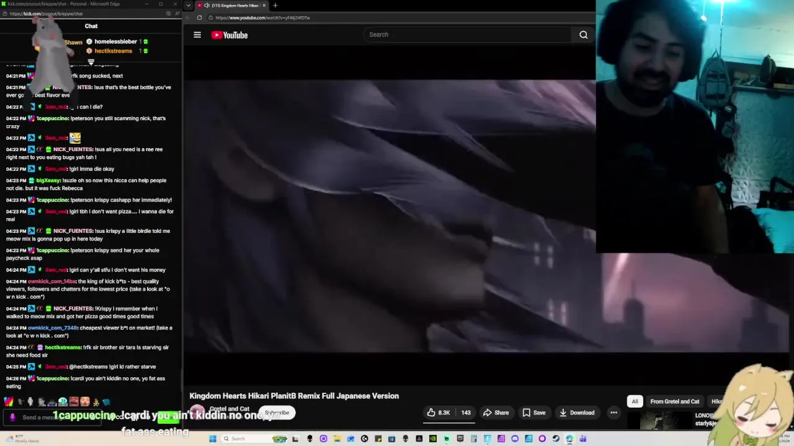Click the kick.com chat address bar
794x446 pixels.
tap(47, 14)
